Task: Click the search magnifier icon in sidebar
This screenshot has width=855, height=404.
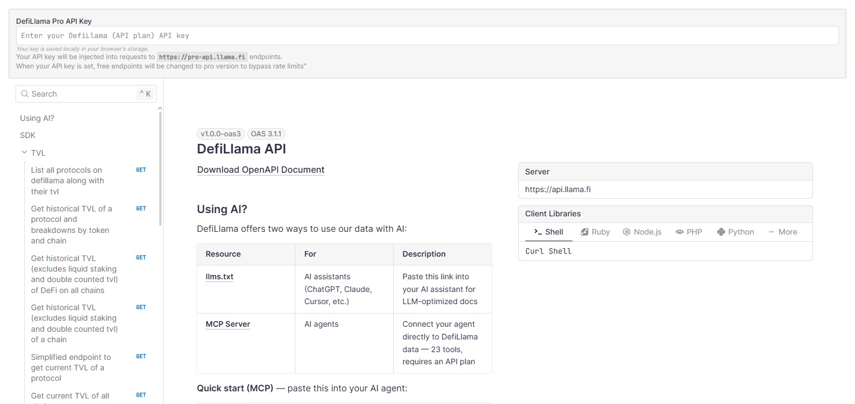Action: [25, 94]
